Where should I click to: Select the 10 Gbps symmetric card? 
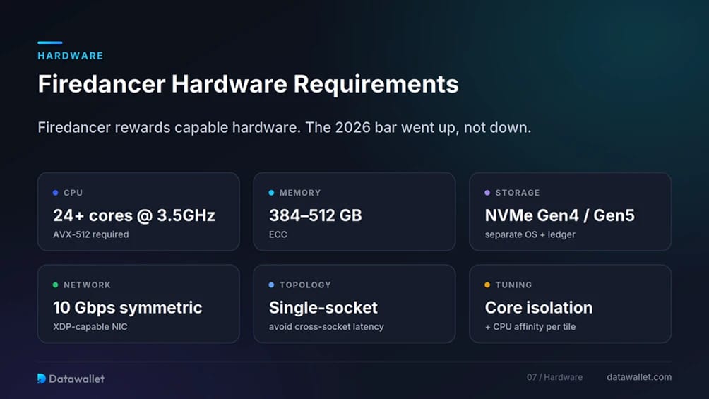(138, 304)
